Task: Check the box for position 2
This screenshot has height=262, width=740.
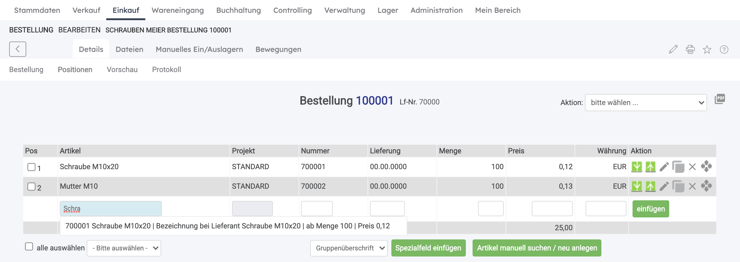Action: click(31, 187)
